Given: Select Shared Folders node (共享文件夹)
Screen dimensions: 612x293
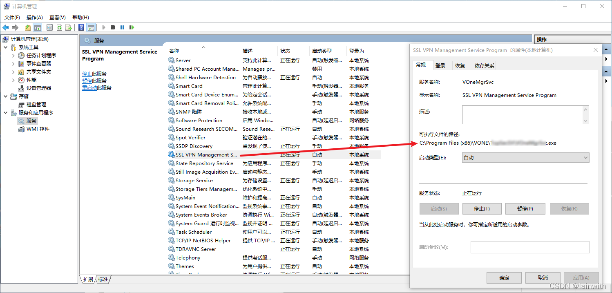Looking at the screenshot, I should click(39, 72).
